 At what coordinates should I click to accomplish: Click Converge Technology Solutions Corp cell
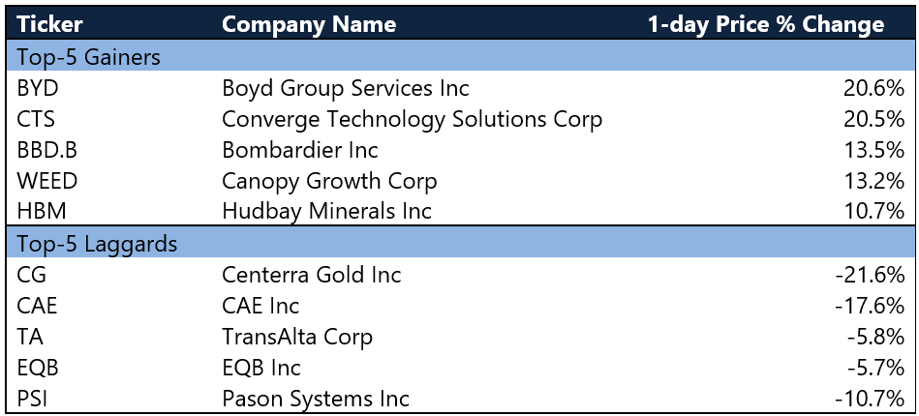(412, 120)
